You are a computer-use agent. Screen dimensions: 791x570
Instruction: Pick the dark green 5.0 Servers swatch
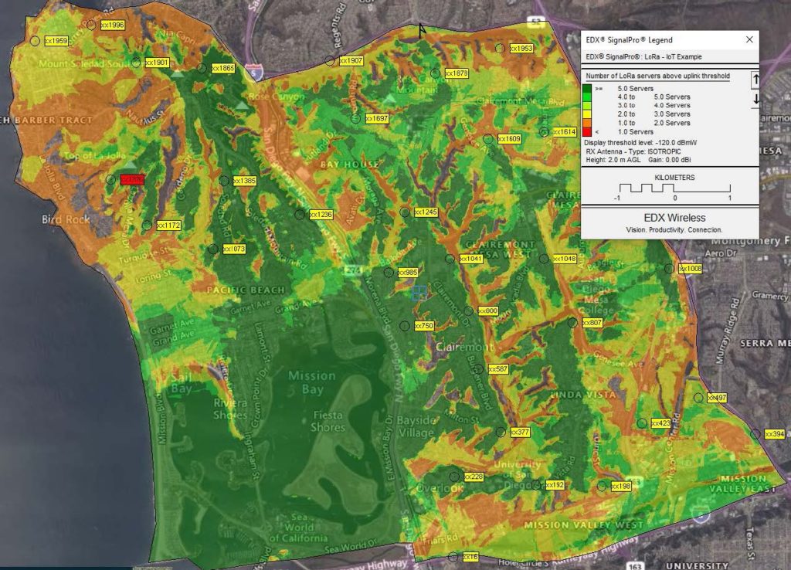tap(589, 89)
